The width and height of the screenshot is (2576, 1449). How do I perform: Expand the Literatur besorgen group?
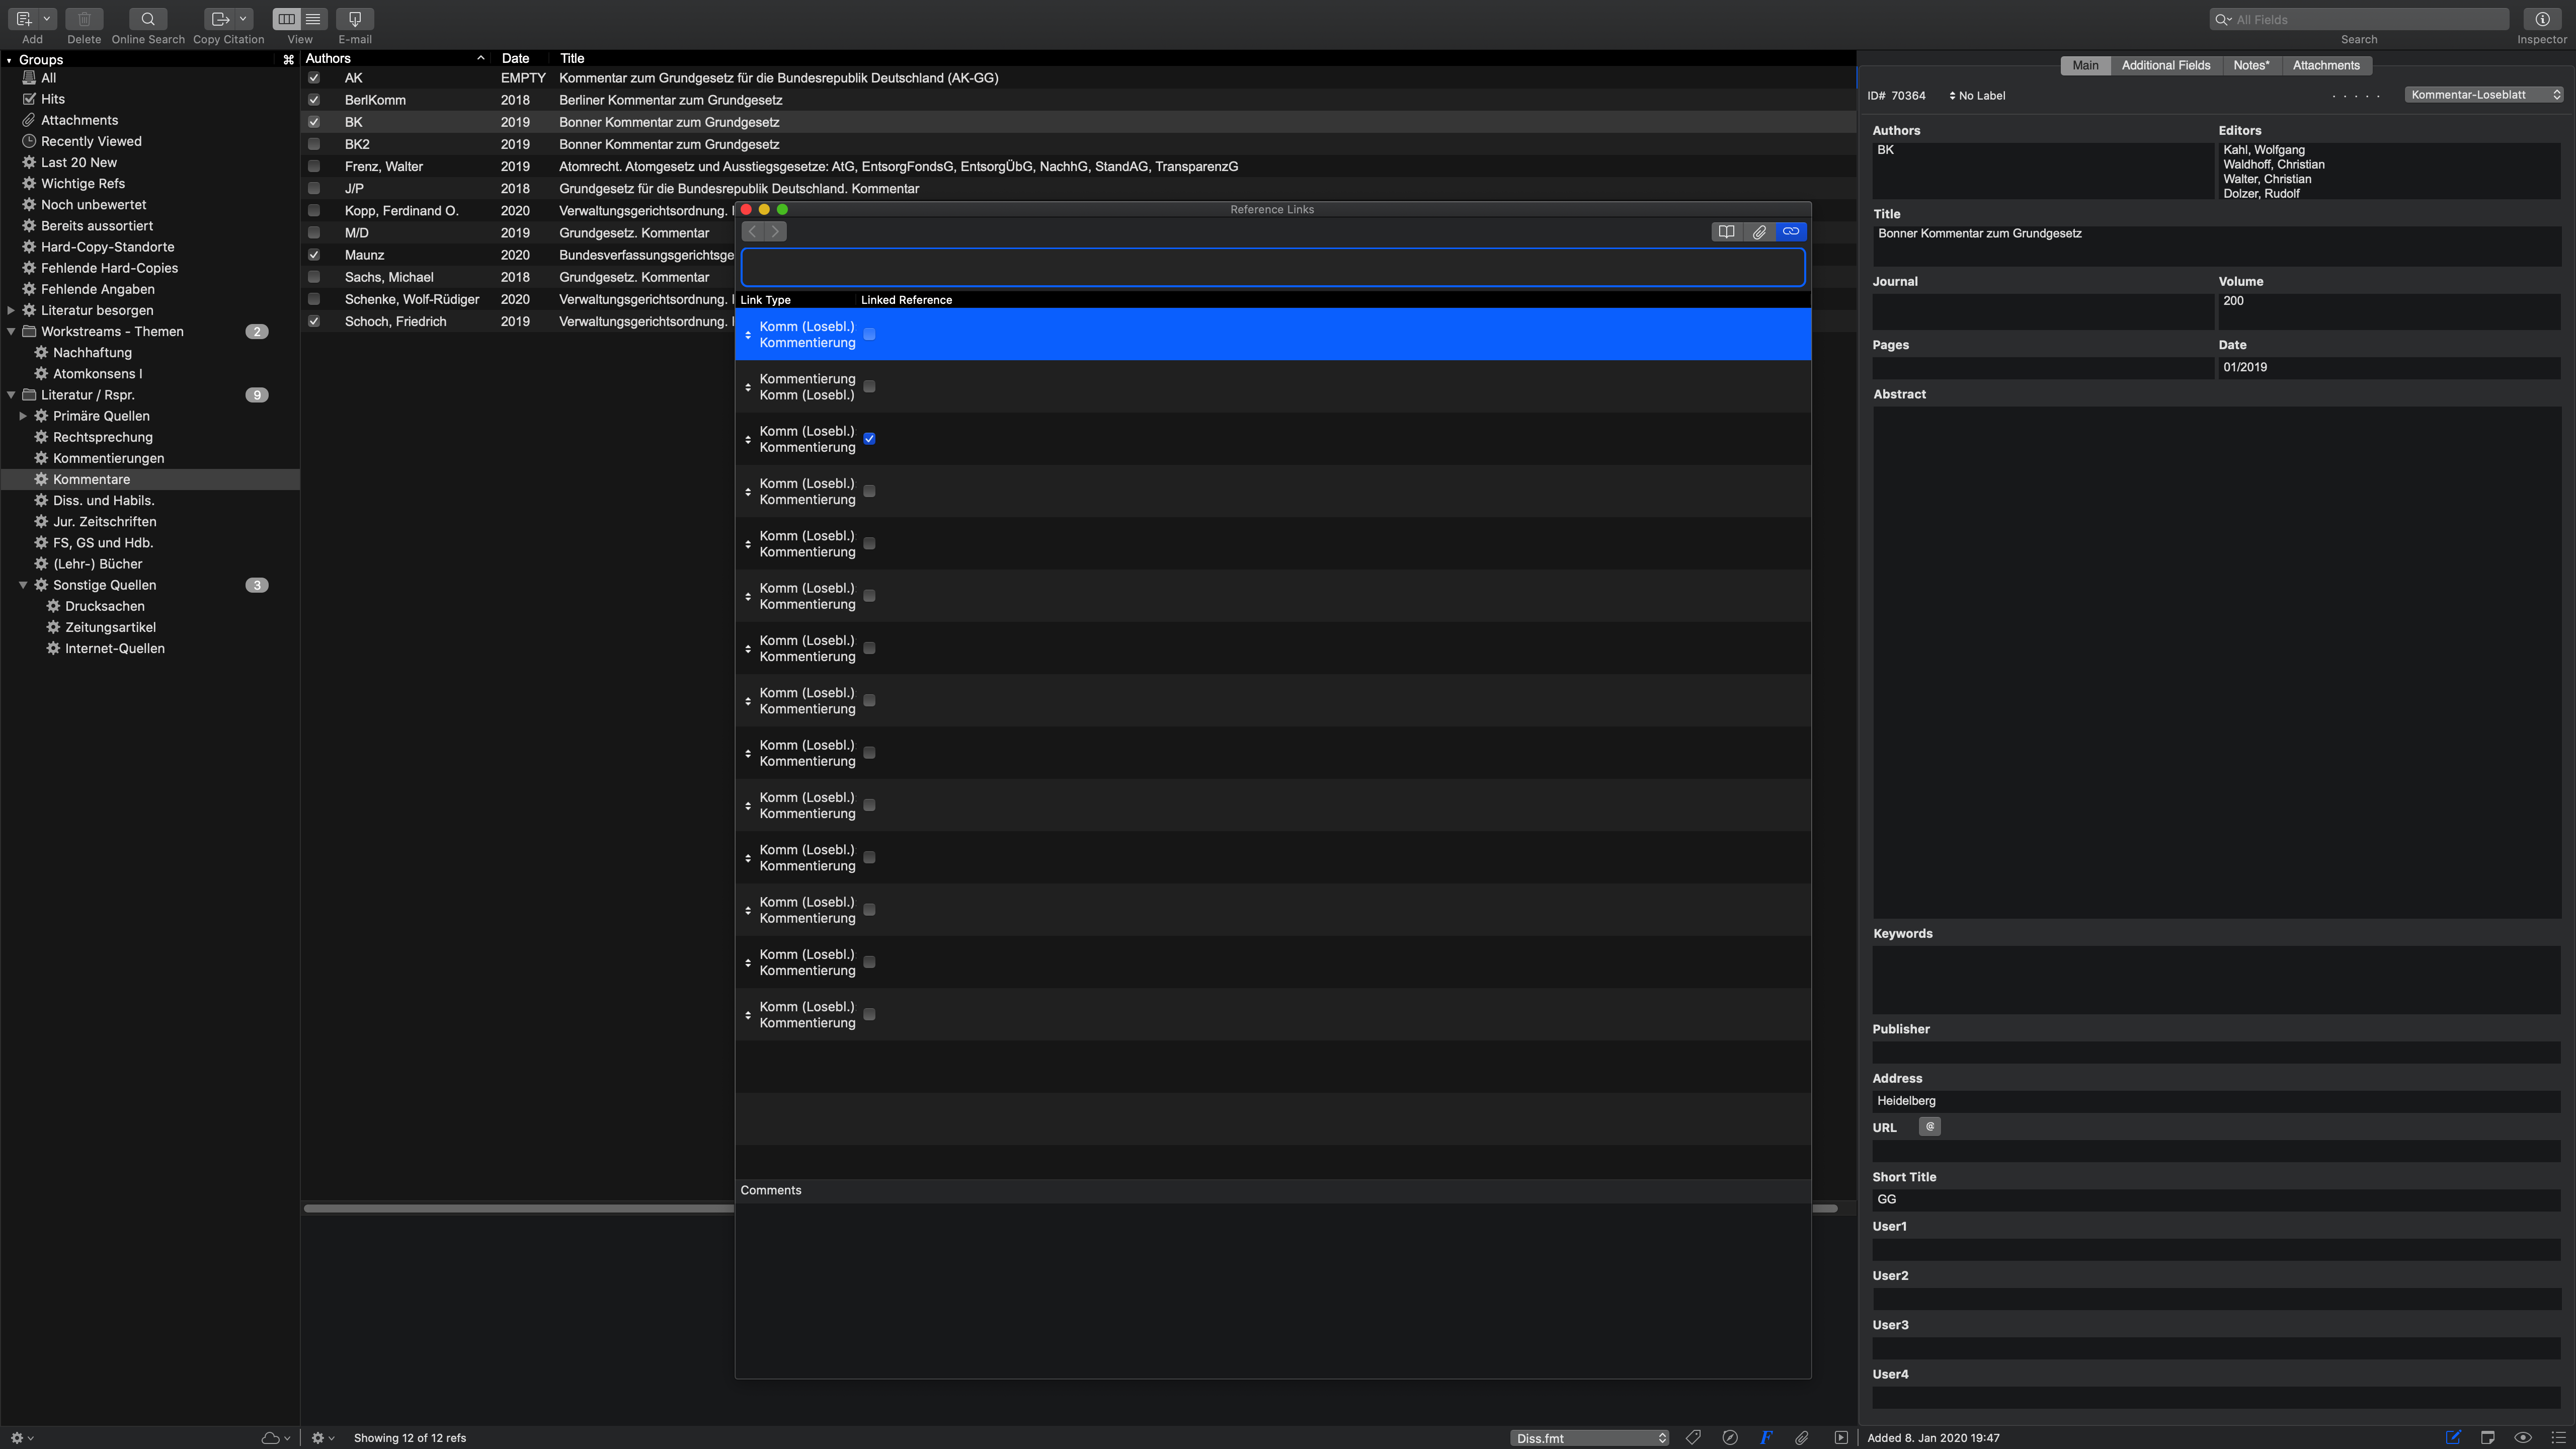click(x=11, y=310)
